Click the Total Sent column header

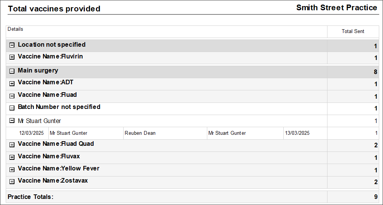pyautogui.click(x=353, y=32)
